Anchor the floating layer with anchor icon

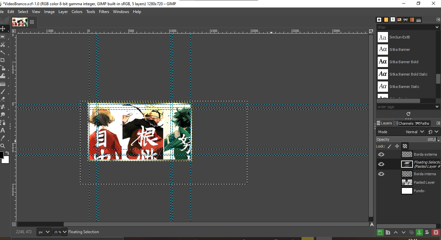[x=419, y=232]
